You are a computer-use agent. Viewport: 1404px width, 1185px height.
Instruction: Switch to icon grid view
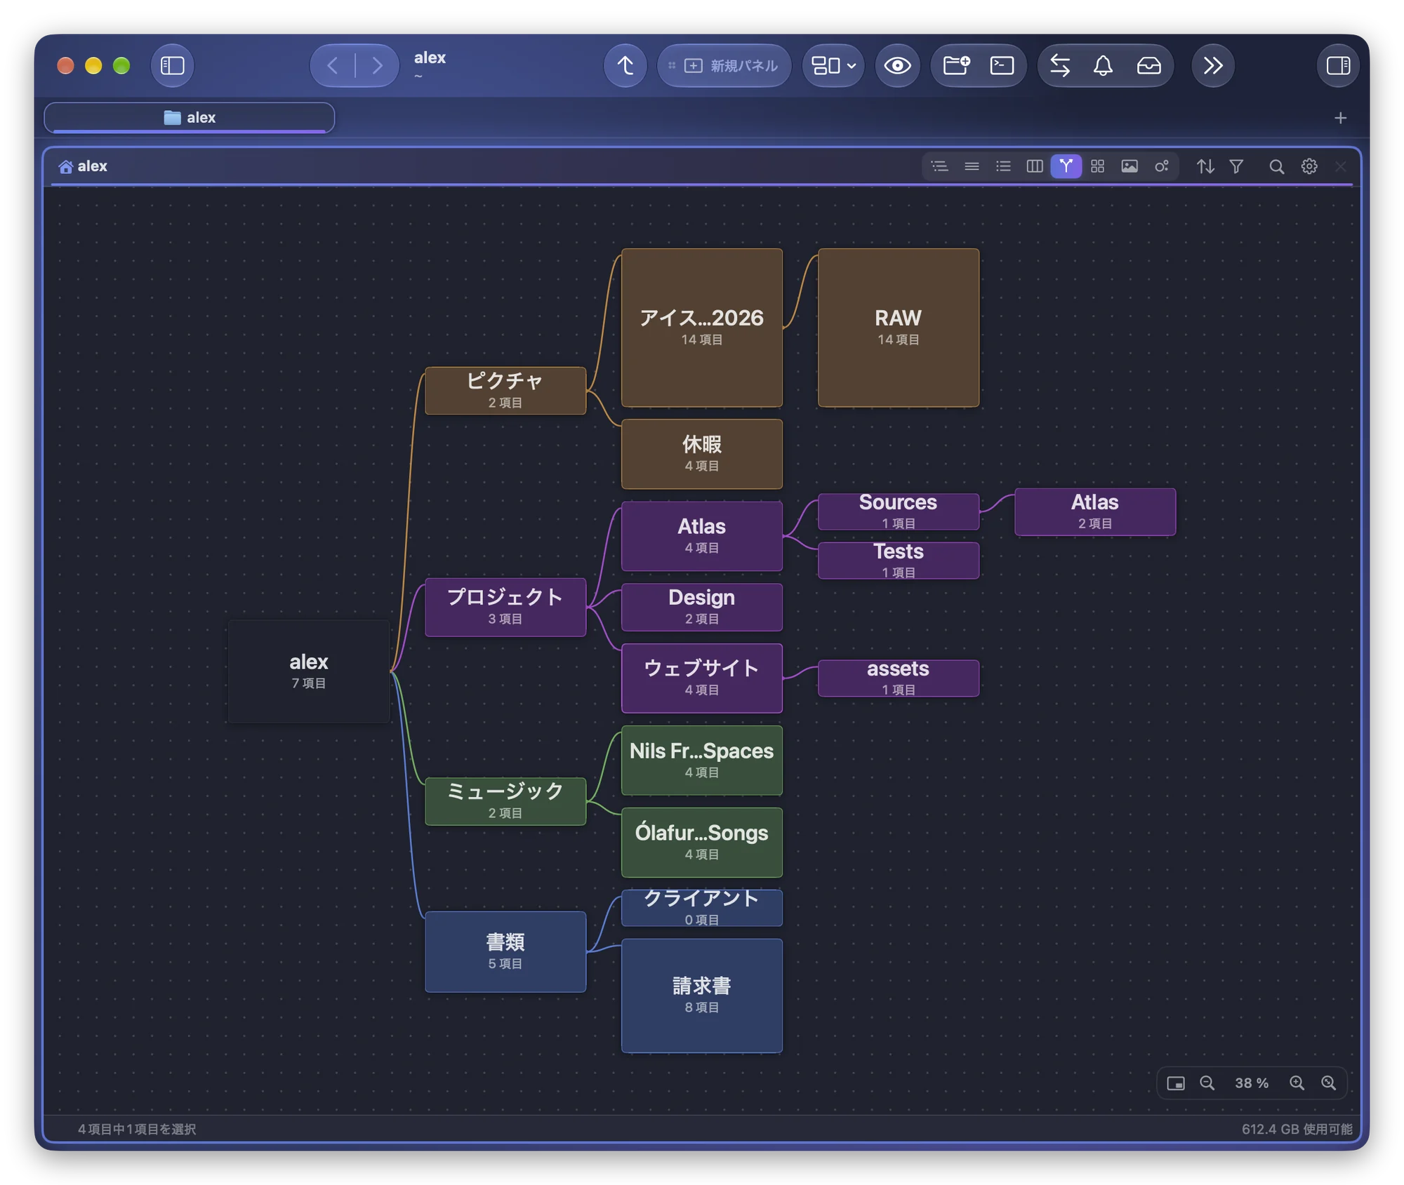click(1097, 166)
